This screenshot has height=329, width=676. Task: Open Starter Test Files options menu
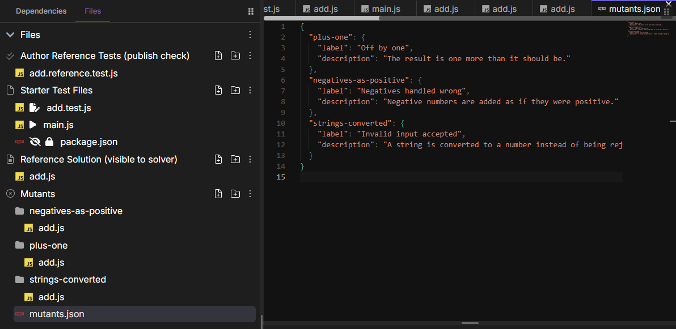tap(250, 90)
